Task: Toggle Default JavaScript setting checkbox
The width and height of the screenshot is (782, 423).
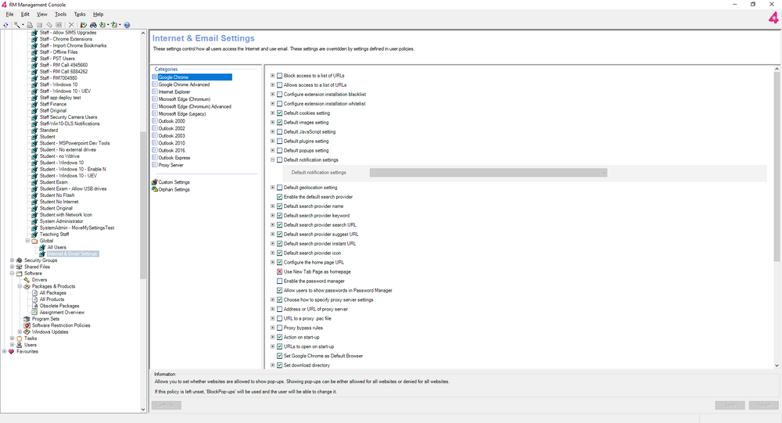Action: click(x=279, y=132)
